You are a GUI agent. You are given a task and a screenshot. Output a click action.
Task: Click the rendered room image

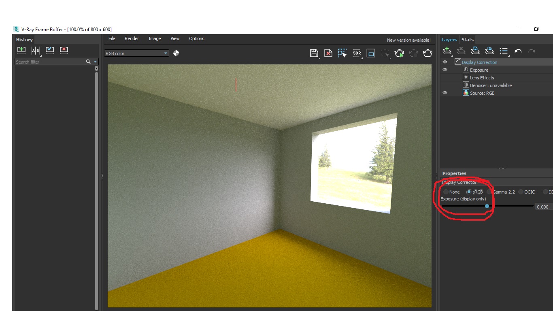270,185
